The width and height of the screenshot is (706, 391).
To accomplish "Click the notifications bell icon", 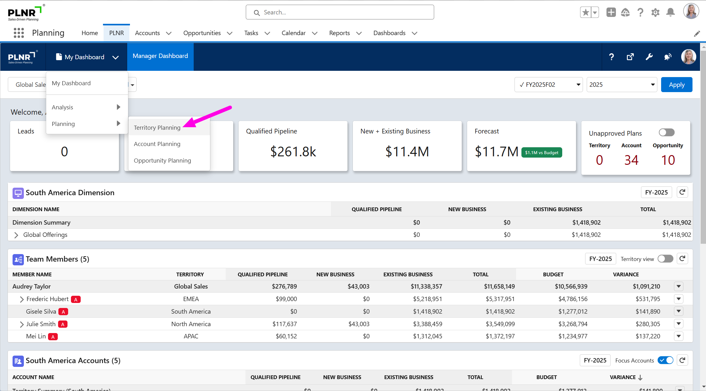I will coord(671,12).
